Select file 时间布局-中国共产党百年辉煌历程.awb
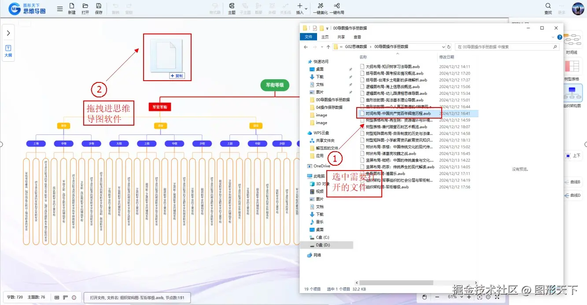The height and width of the screenshot is (305, 587). (x=399, y=113)
